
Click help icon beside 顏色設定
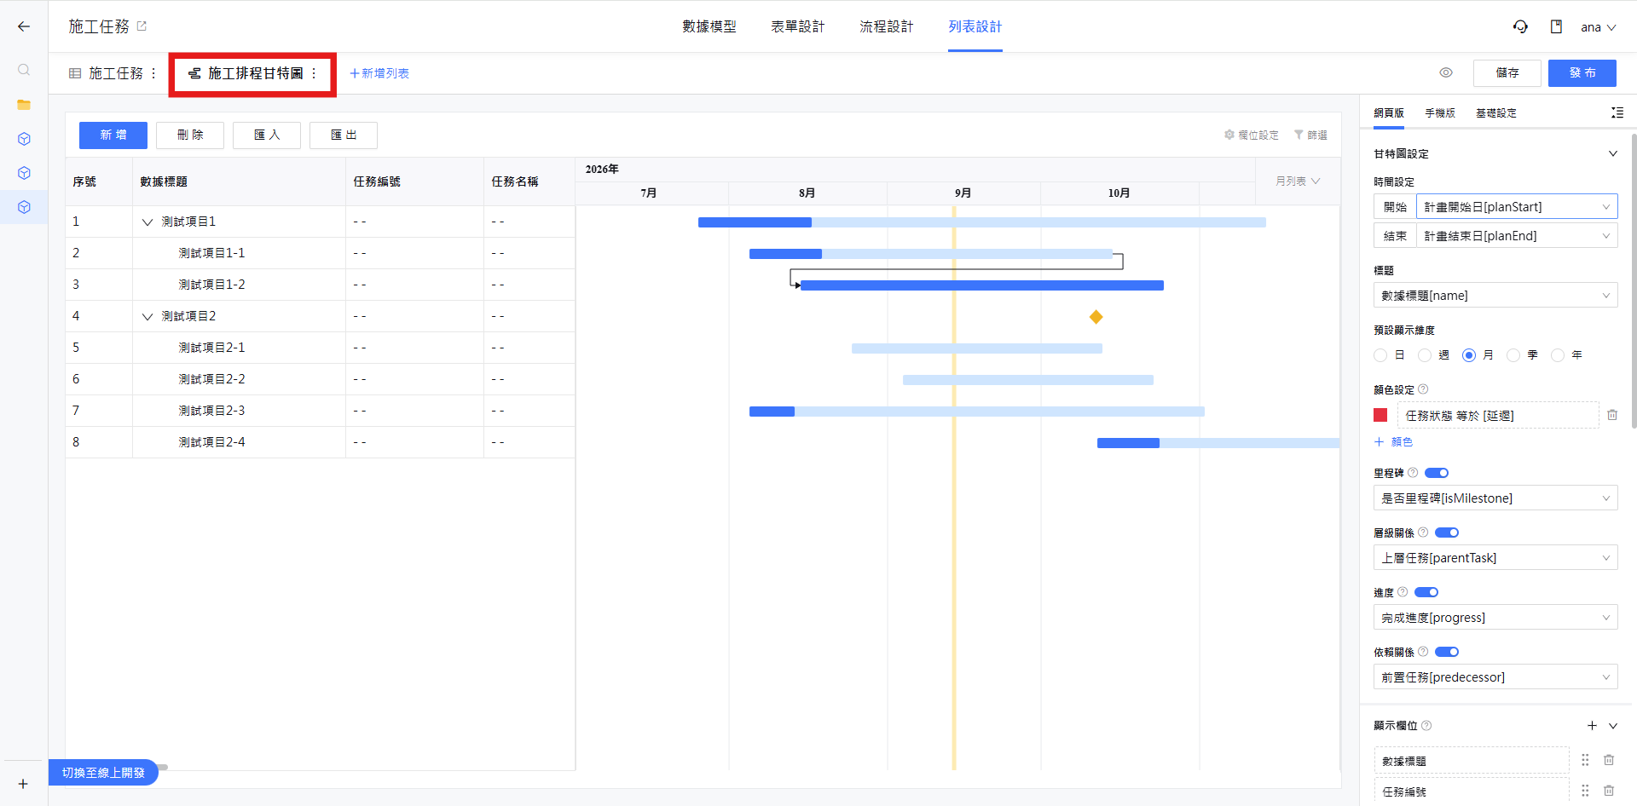click(1423, 389)
